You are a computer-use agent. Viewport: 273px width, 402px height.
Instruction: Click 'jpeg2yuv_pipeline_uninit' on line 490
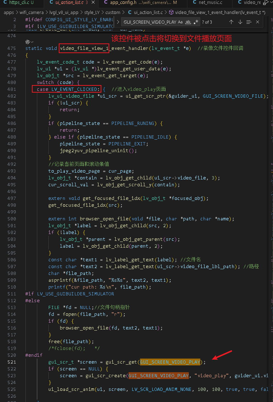pos(94,150)
